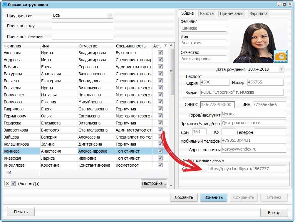Image resolution: width=295 pixels, height=222 pixels.
Task: Click the app icon in the title bar
Action: click(x=4, y=4)
